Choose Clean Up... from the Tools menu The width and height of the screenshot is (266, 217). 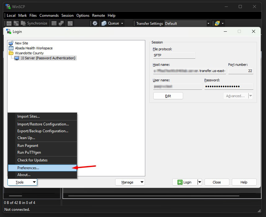tap(43, 138)
